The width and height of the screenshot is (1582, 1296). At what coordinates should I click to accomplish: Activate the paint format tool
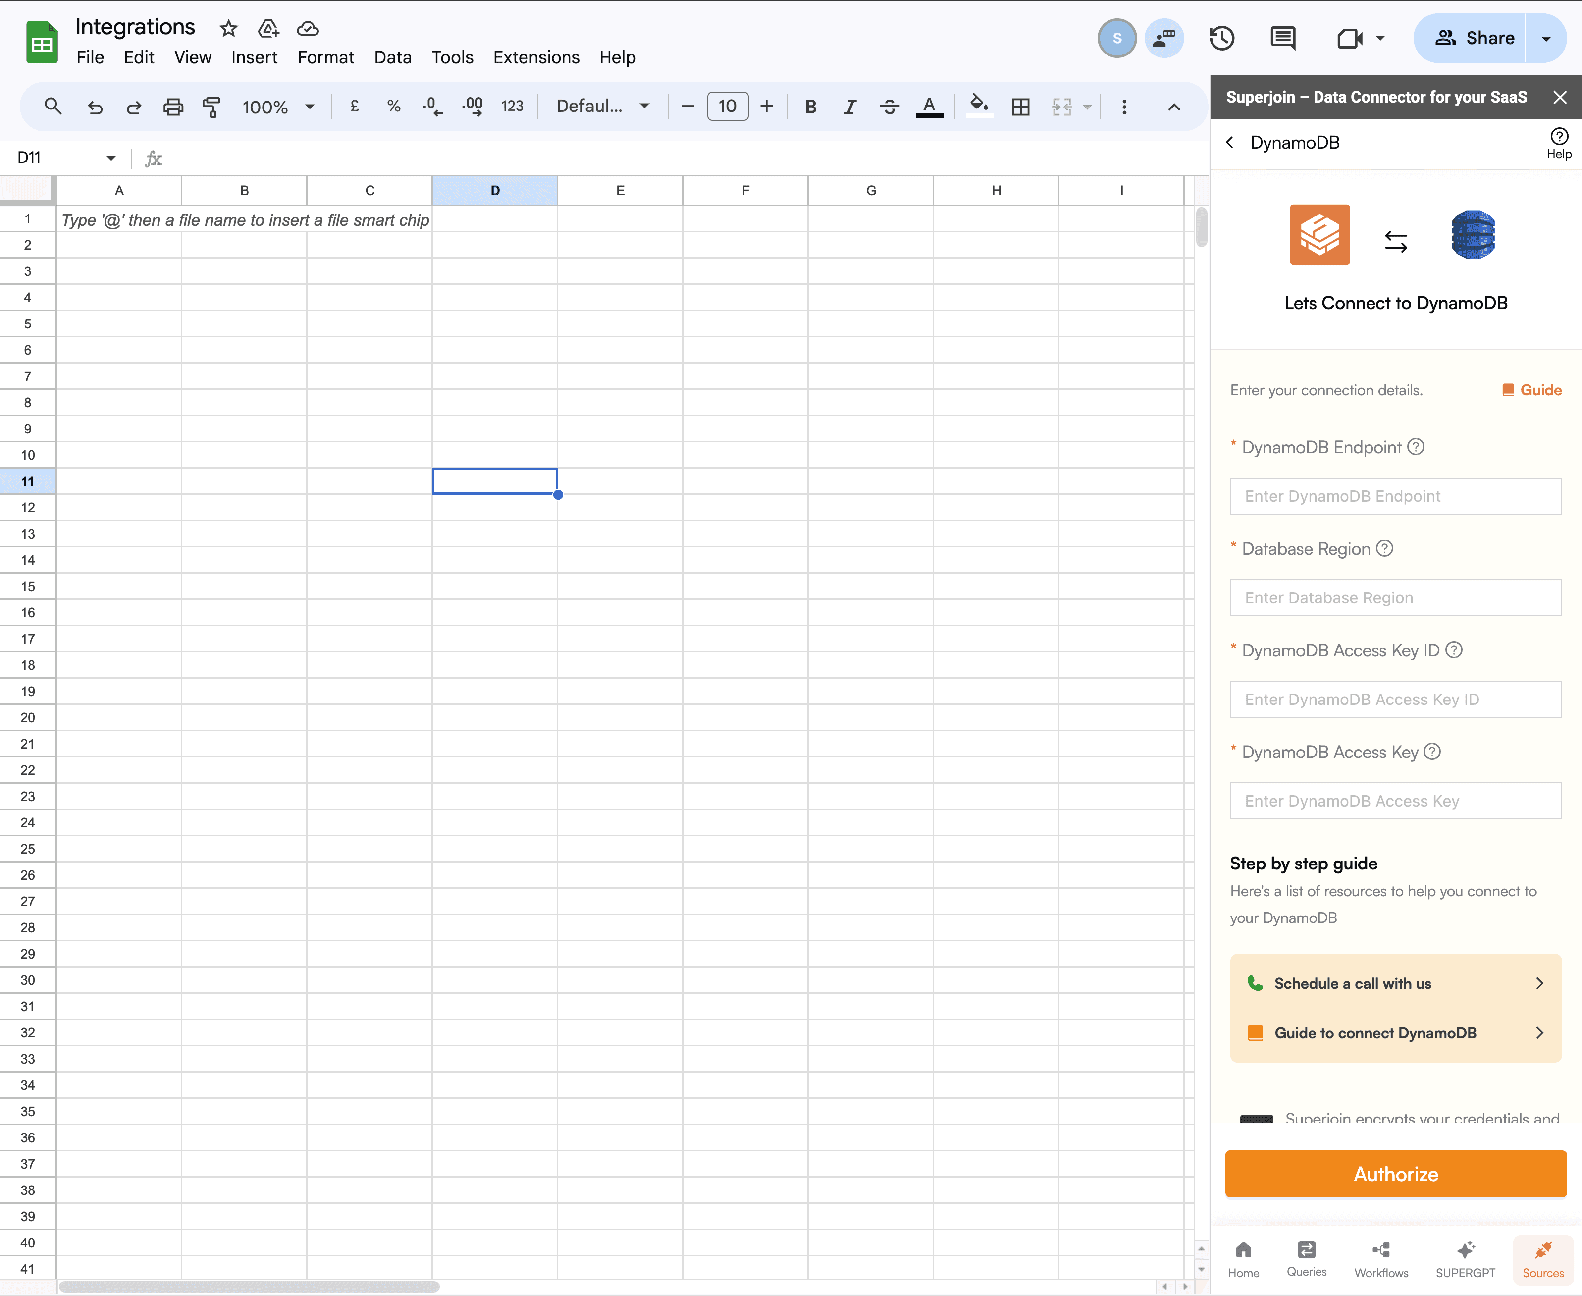click(x=211, y=107)
